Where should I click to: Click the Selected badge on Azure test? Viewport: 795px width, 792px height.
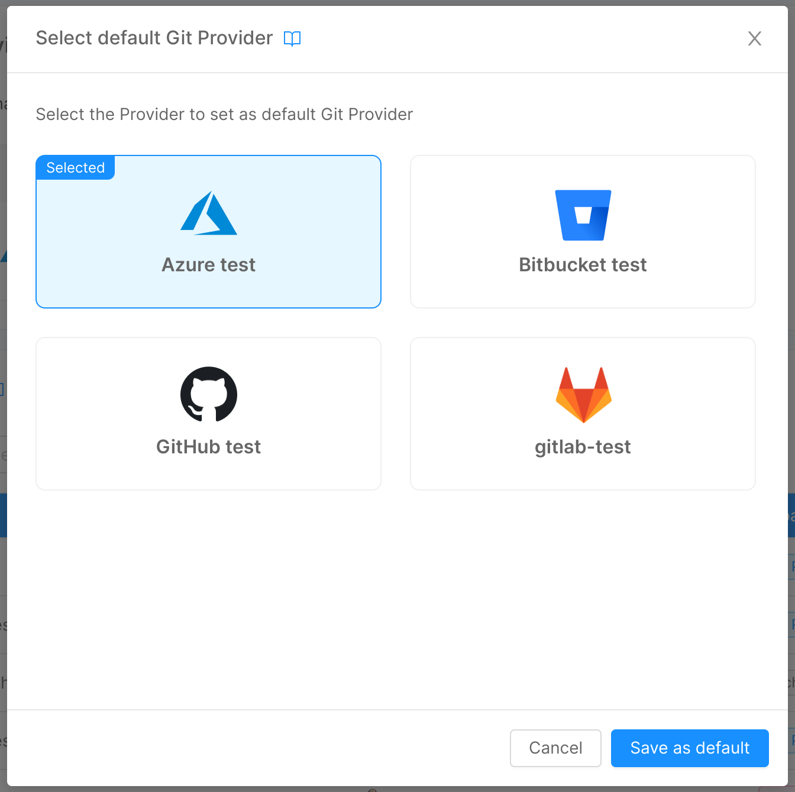tap(75, 167)
